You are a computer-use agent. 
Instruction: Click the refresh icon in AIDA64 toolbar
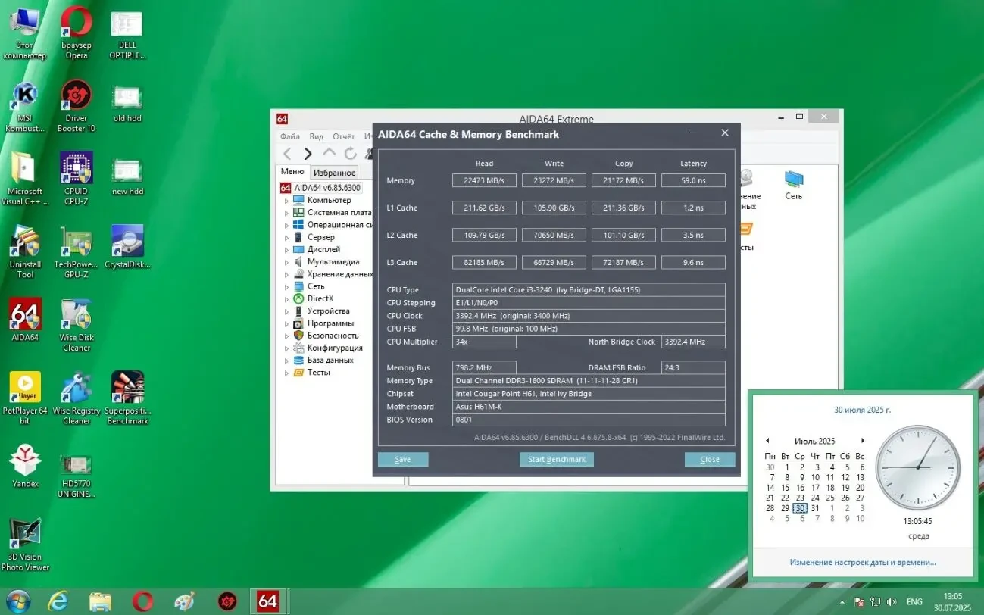point(350,153)
